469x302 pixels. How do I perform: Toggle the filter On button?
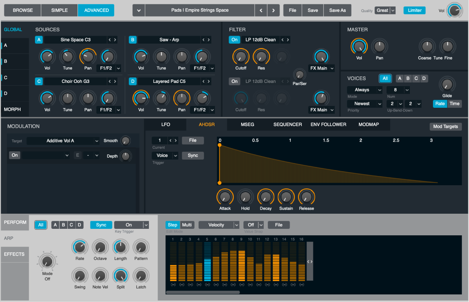[234, 40]
